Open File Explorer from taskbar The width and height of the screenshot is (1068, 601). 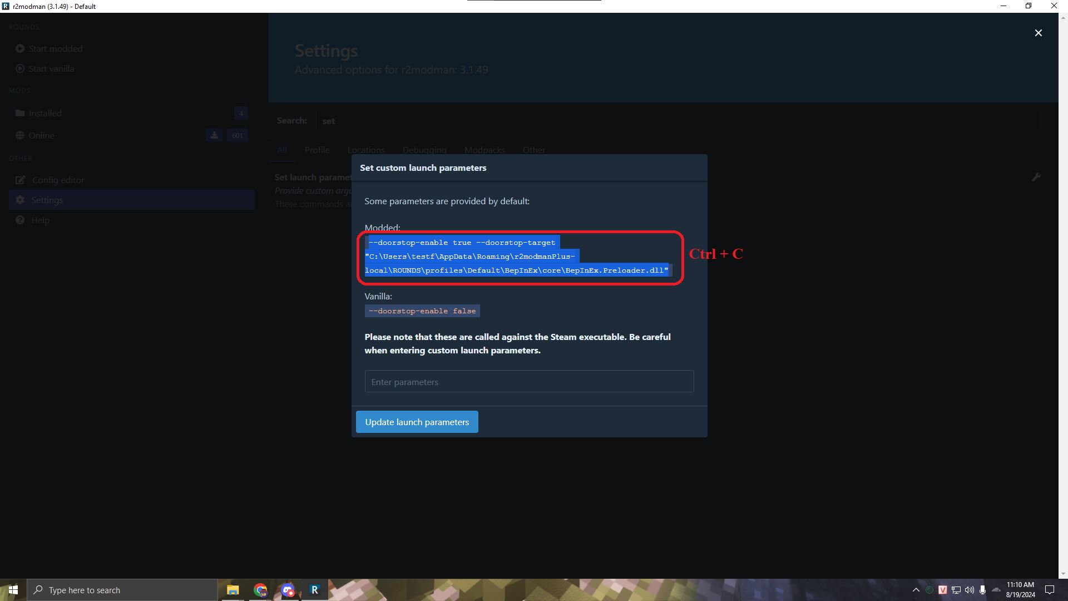(x=233, y=590)
